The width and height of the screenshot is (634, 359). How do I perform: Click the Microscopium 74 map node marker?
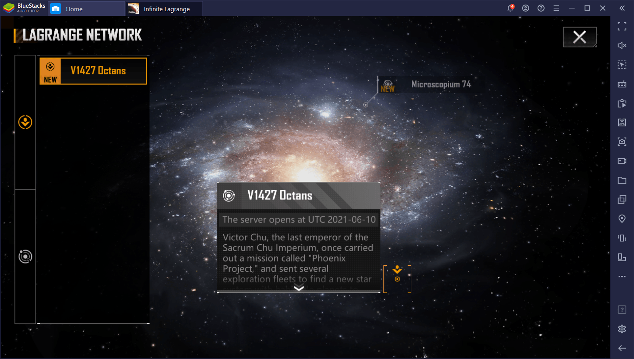pyautogui.click(x=366, y=105)
